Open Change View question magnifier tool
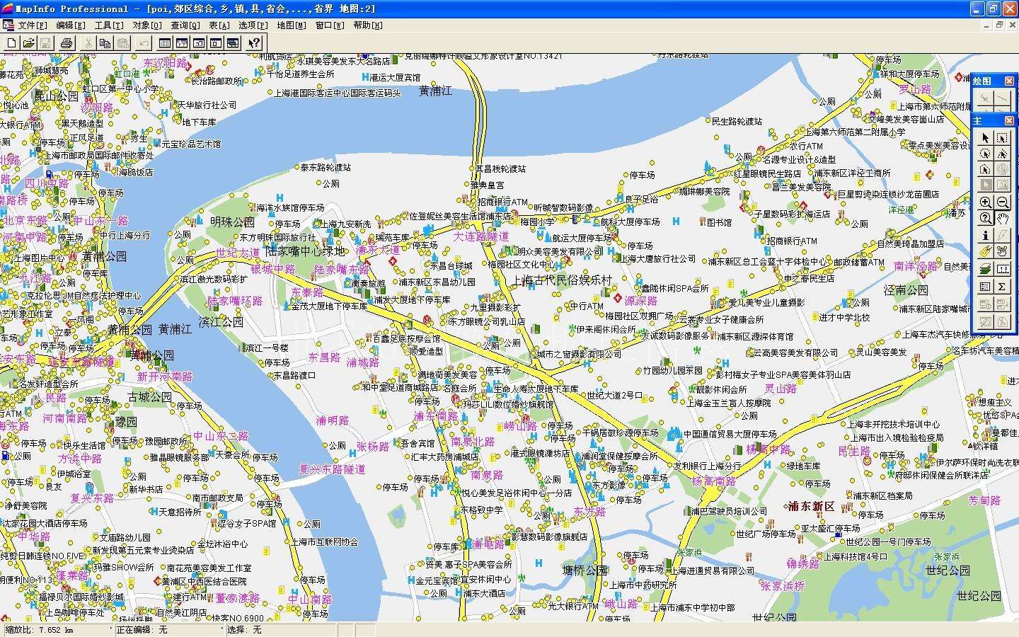 coord(985,218)
